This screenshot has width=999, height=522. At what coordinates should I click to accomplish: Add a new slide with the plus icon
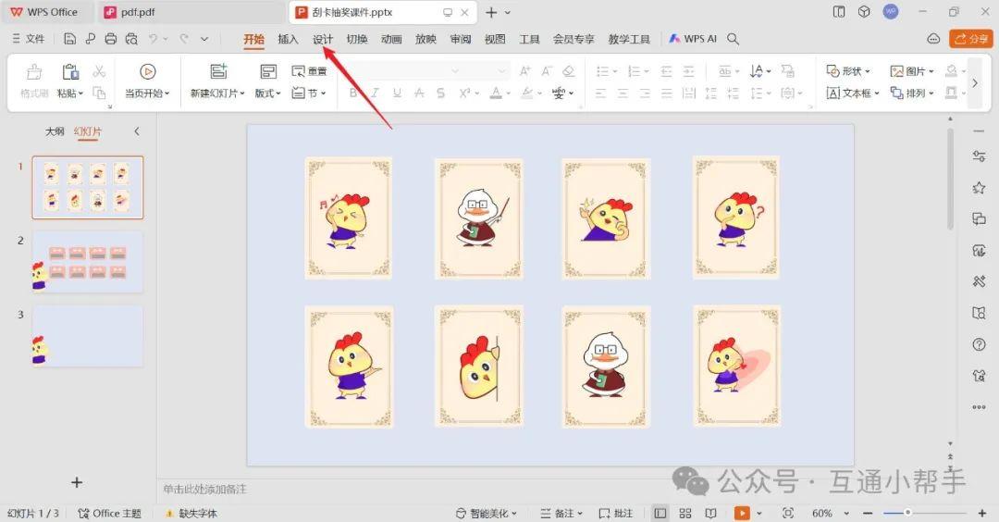click(77, 482)
